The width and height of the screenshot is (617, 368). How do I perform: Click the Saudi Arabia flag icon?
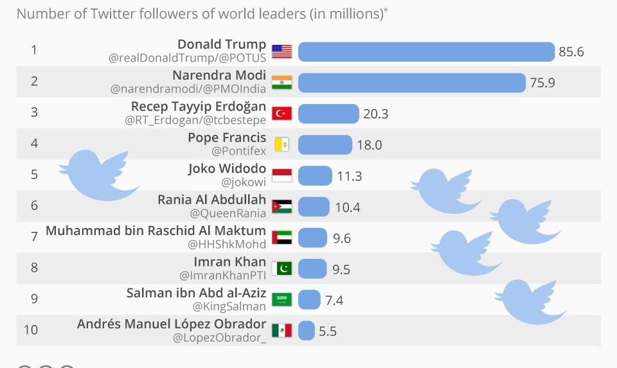(x=282, y=299)
